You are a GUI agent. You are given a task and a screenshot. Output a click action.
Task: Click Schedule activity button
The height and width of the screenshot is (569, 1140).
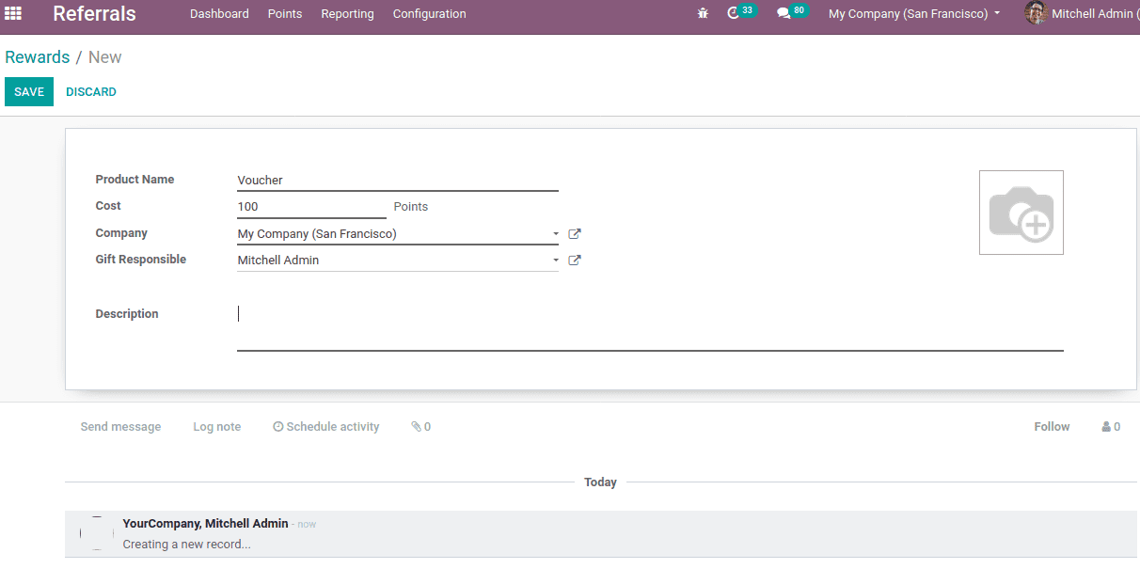click(x=326, y=427)
